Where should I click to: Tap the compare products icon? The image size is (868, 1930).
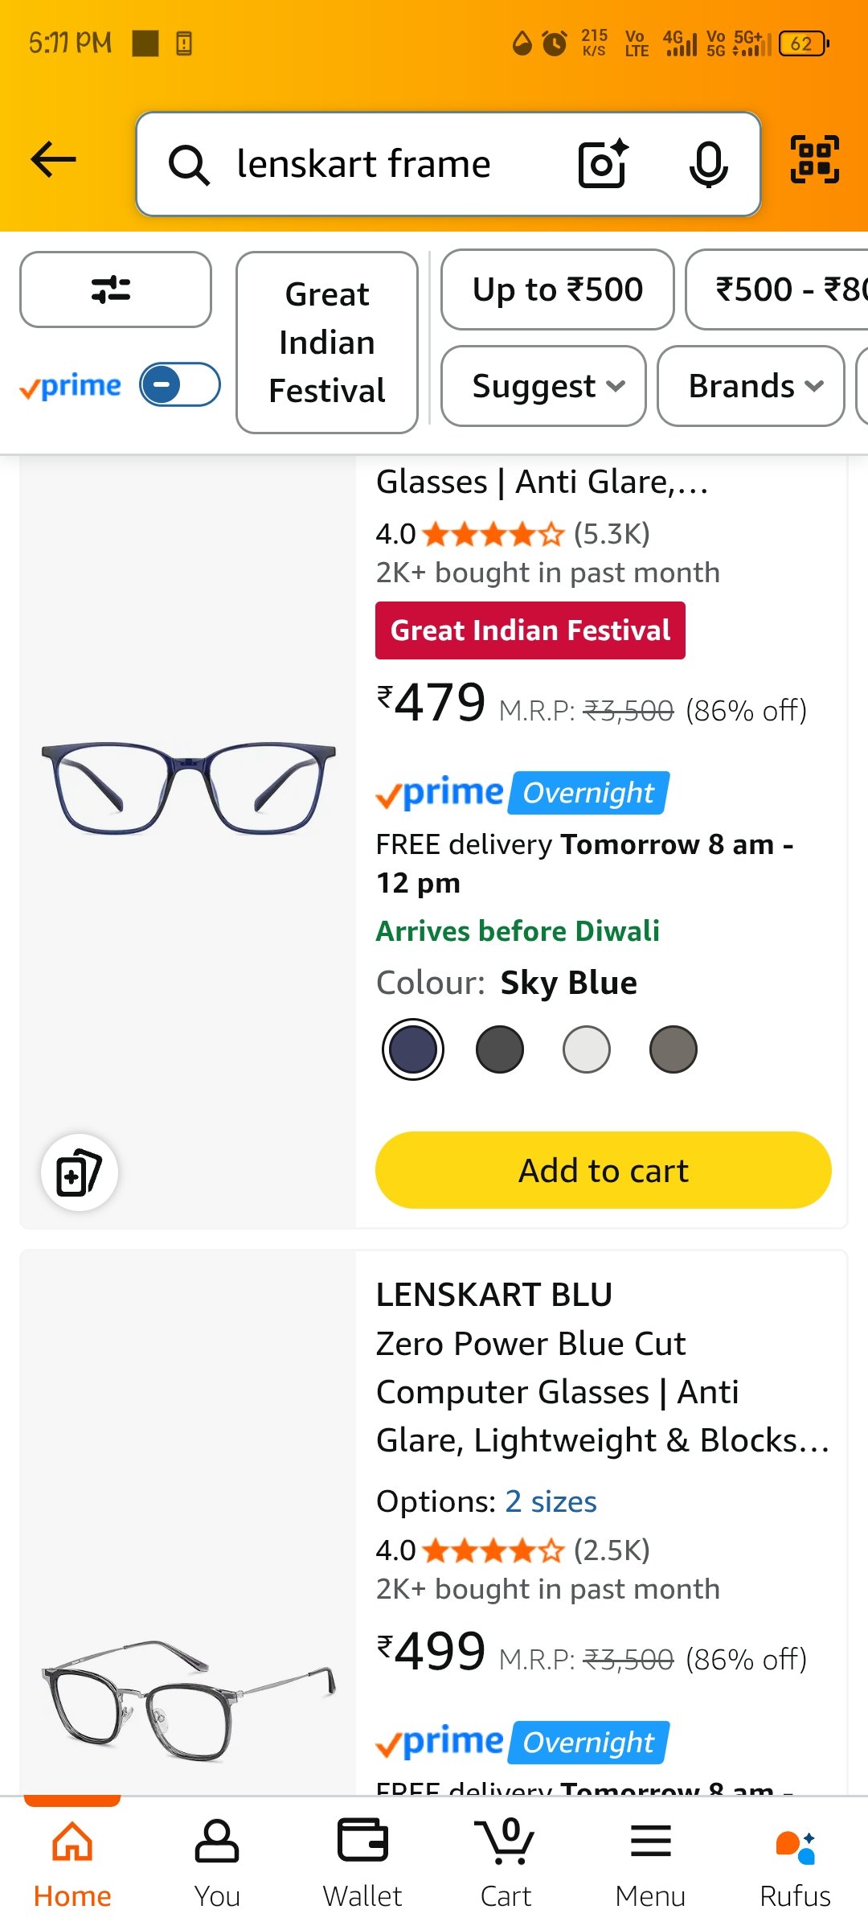tap(80, 1172)
